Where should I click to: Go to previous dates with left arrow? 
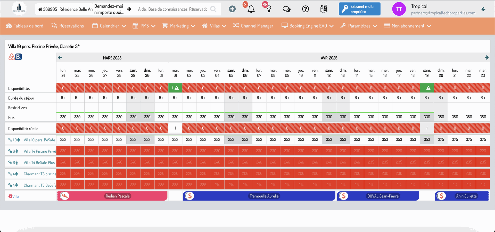(x=60, y=58)
